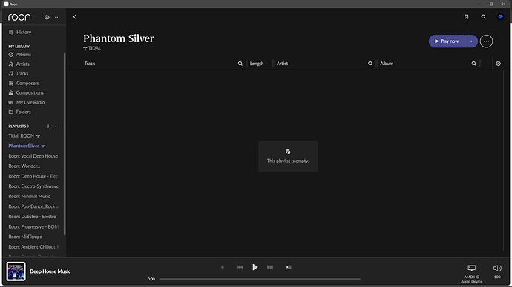Open the volume control speaker icon
512x287 pixels.
click(x=497, y=268)
